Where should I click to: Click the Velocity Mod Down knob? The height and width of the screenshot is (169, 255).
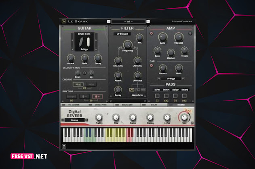(x=78, y=73)
